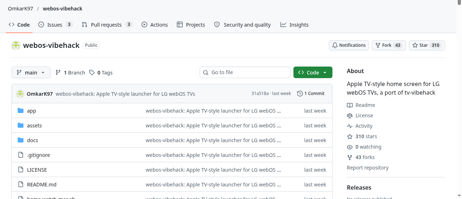462x199 pixels.
Task: Open the Releases heading link
Action: (359, 187)
